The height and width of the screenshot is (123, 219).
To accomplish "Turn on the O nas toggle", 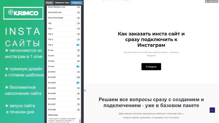I will [78, 50].
